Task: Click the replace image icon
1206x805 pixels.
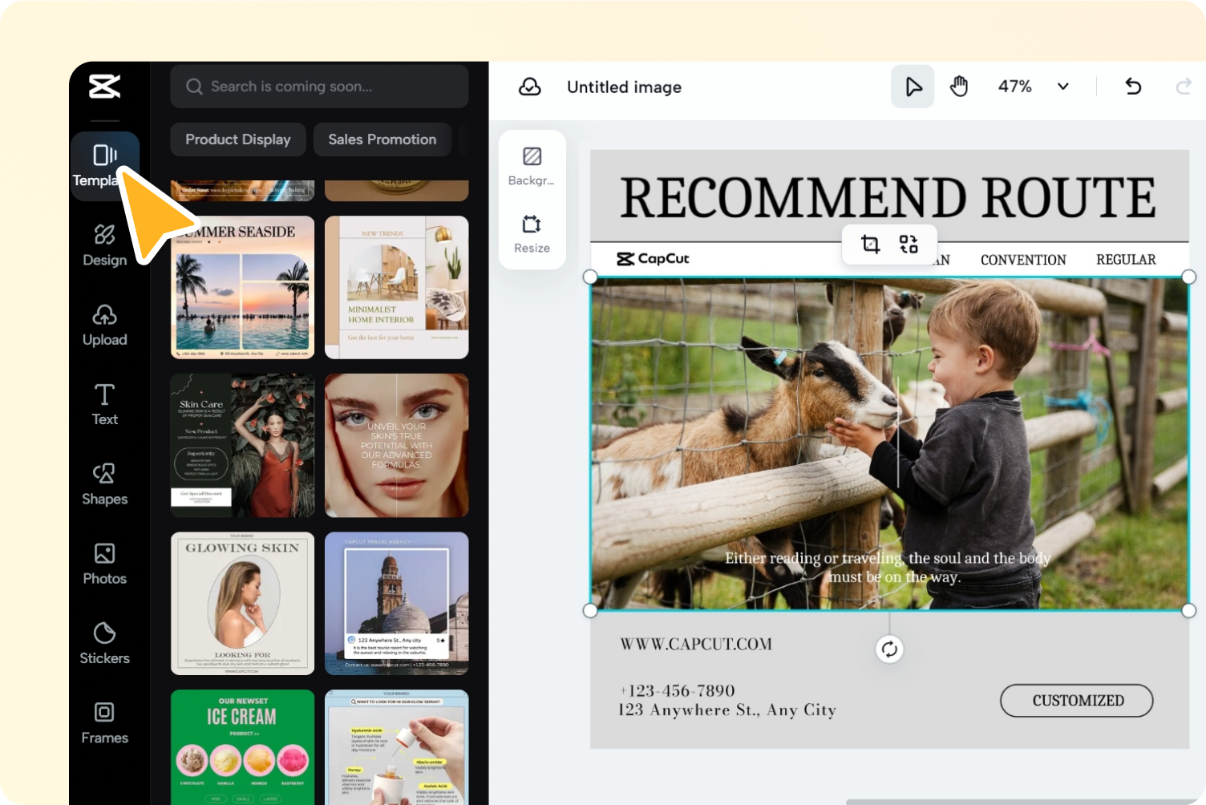Action: (x=909, y=244)
